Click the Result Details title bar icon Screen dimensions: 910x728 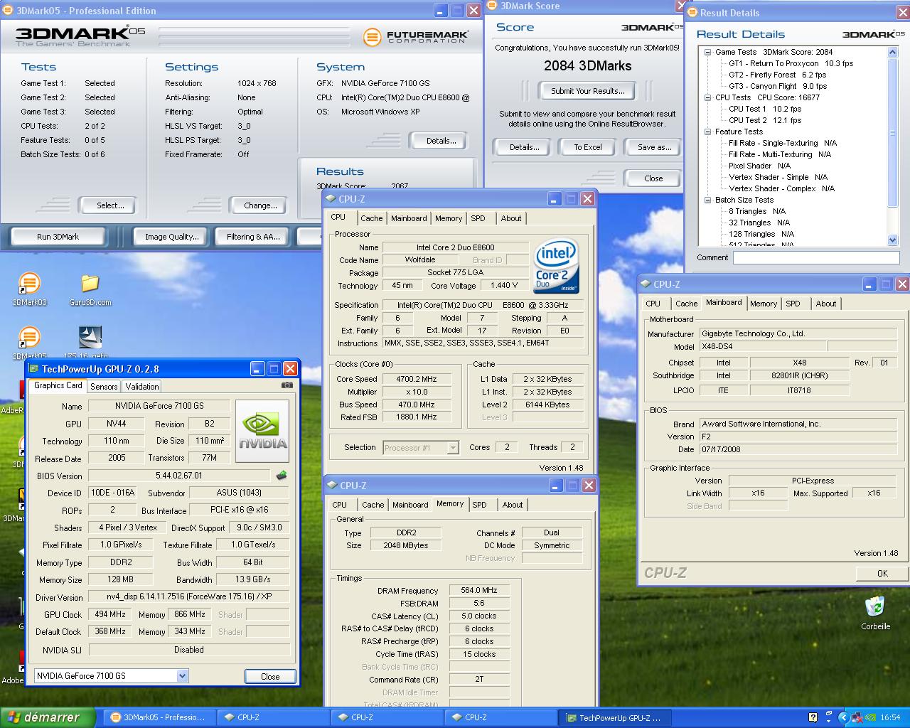[692, 12]
